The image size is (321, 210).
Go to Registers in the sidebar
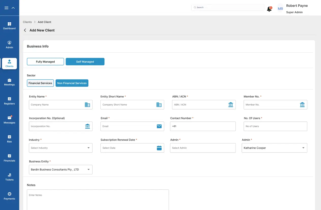(x=9, y=101)
